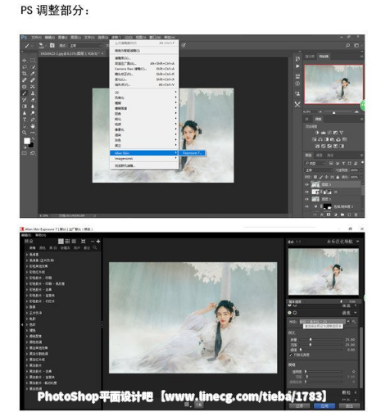Toggle visibility of the third layer

(306, 199)
